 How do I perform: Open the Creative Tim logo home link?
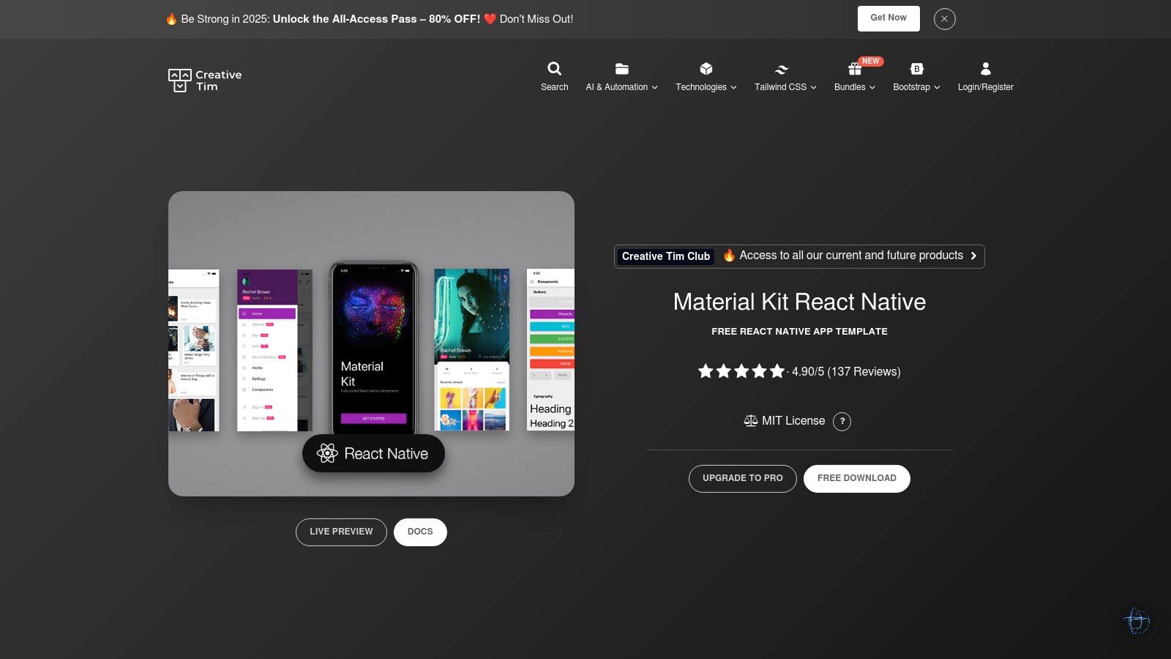pyautogui.click(x=205, y=81)
